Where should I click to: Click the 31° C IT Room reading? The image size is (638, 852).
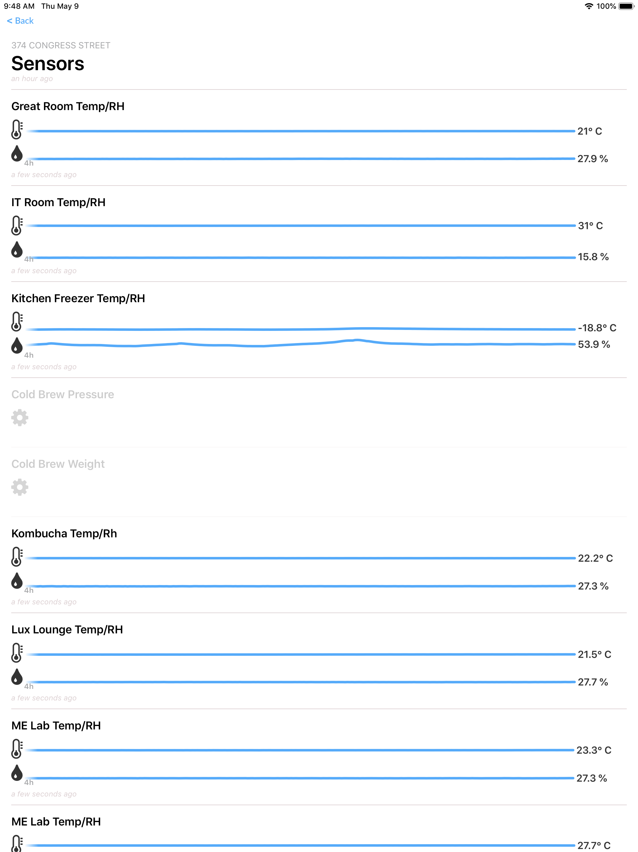tap(590, 226)
